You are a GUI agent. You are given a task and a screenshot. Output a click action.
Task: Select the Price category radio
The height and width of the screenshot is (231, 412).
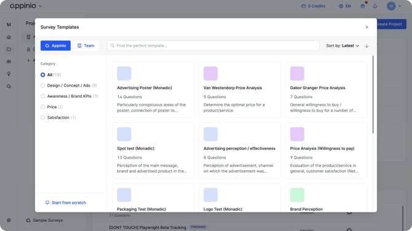(x=43, y=107)
